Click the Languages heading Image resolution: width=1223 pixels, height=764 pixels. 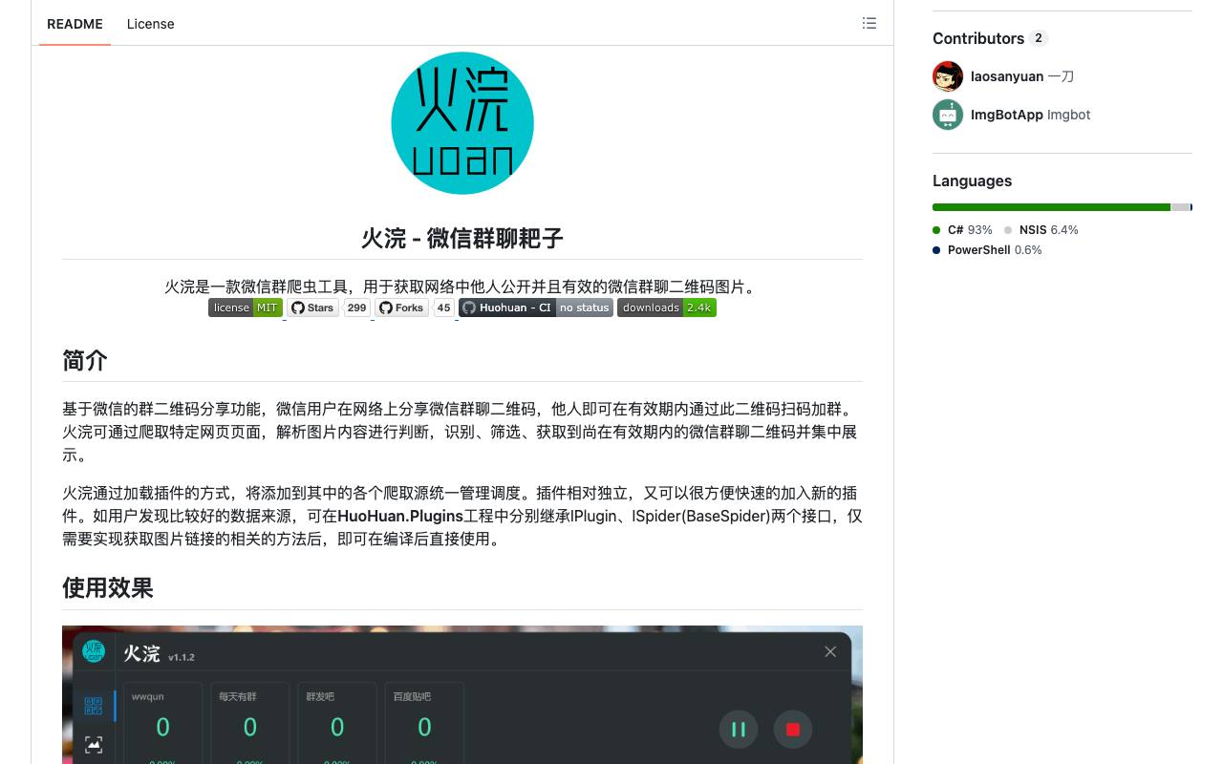(x=972, y=181)
